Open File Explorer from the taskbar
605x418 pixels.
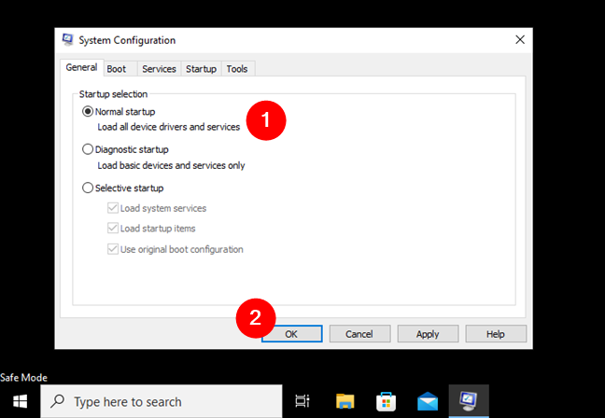pos(345,401)
